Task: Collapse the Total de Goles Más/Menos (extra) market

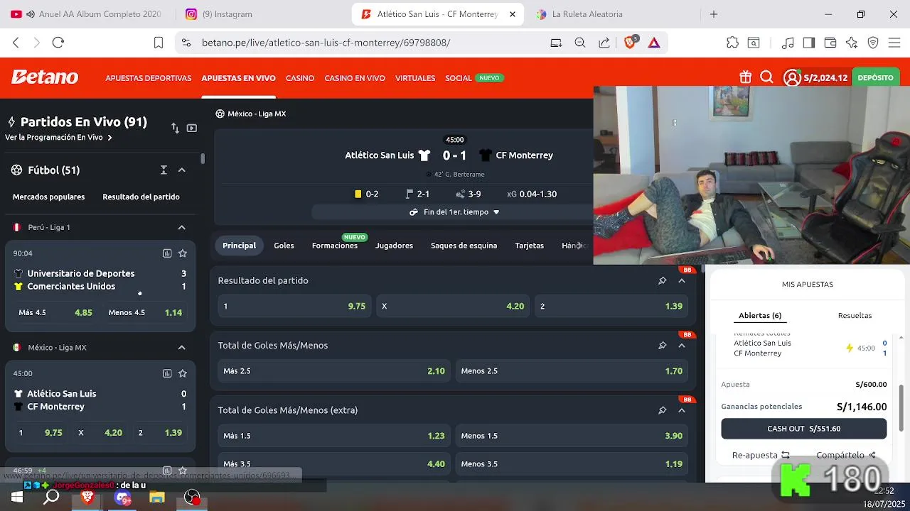Action: (x=682, y=410)
